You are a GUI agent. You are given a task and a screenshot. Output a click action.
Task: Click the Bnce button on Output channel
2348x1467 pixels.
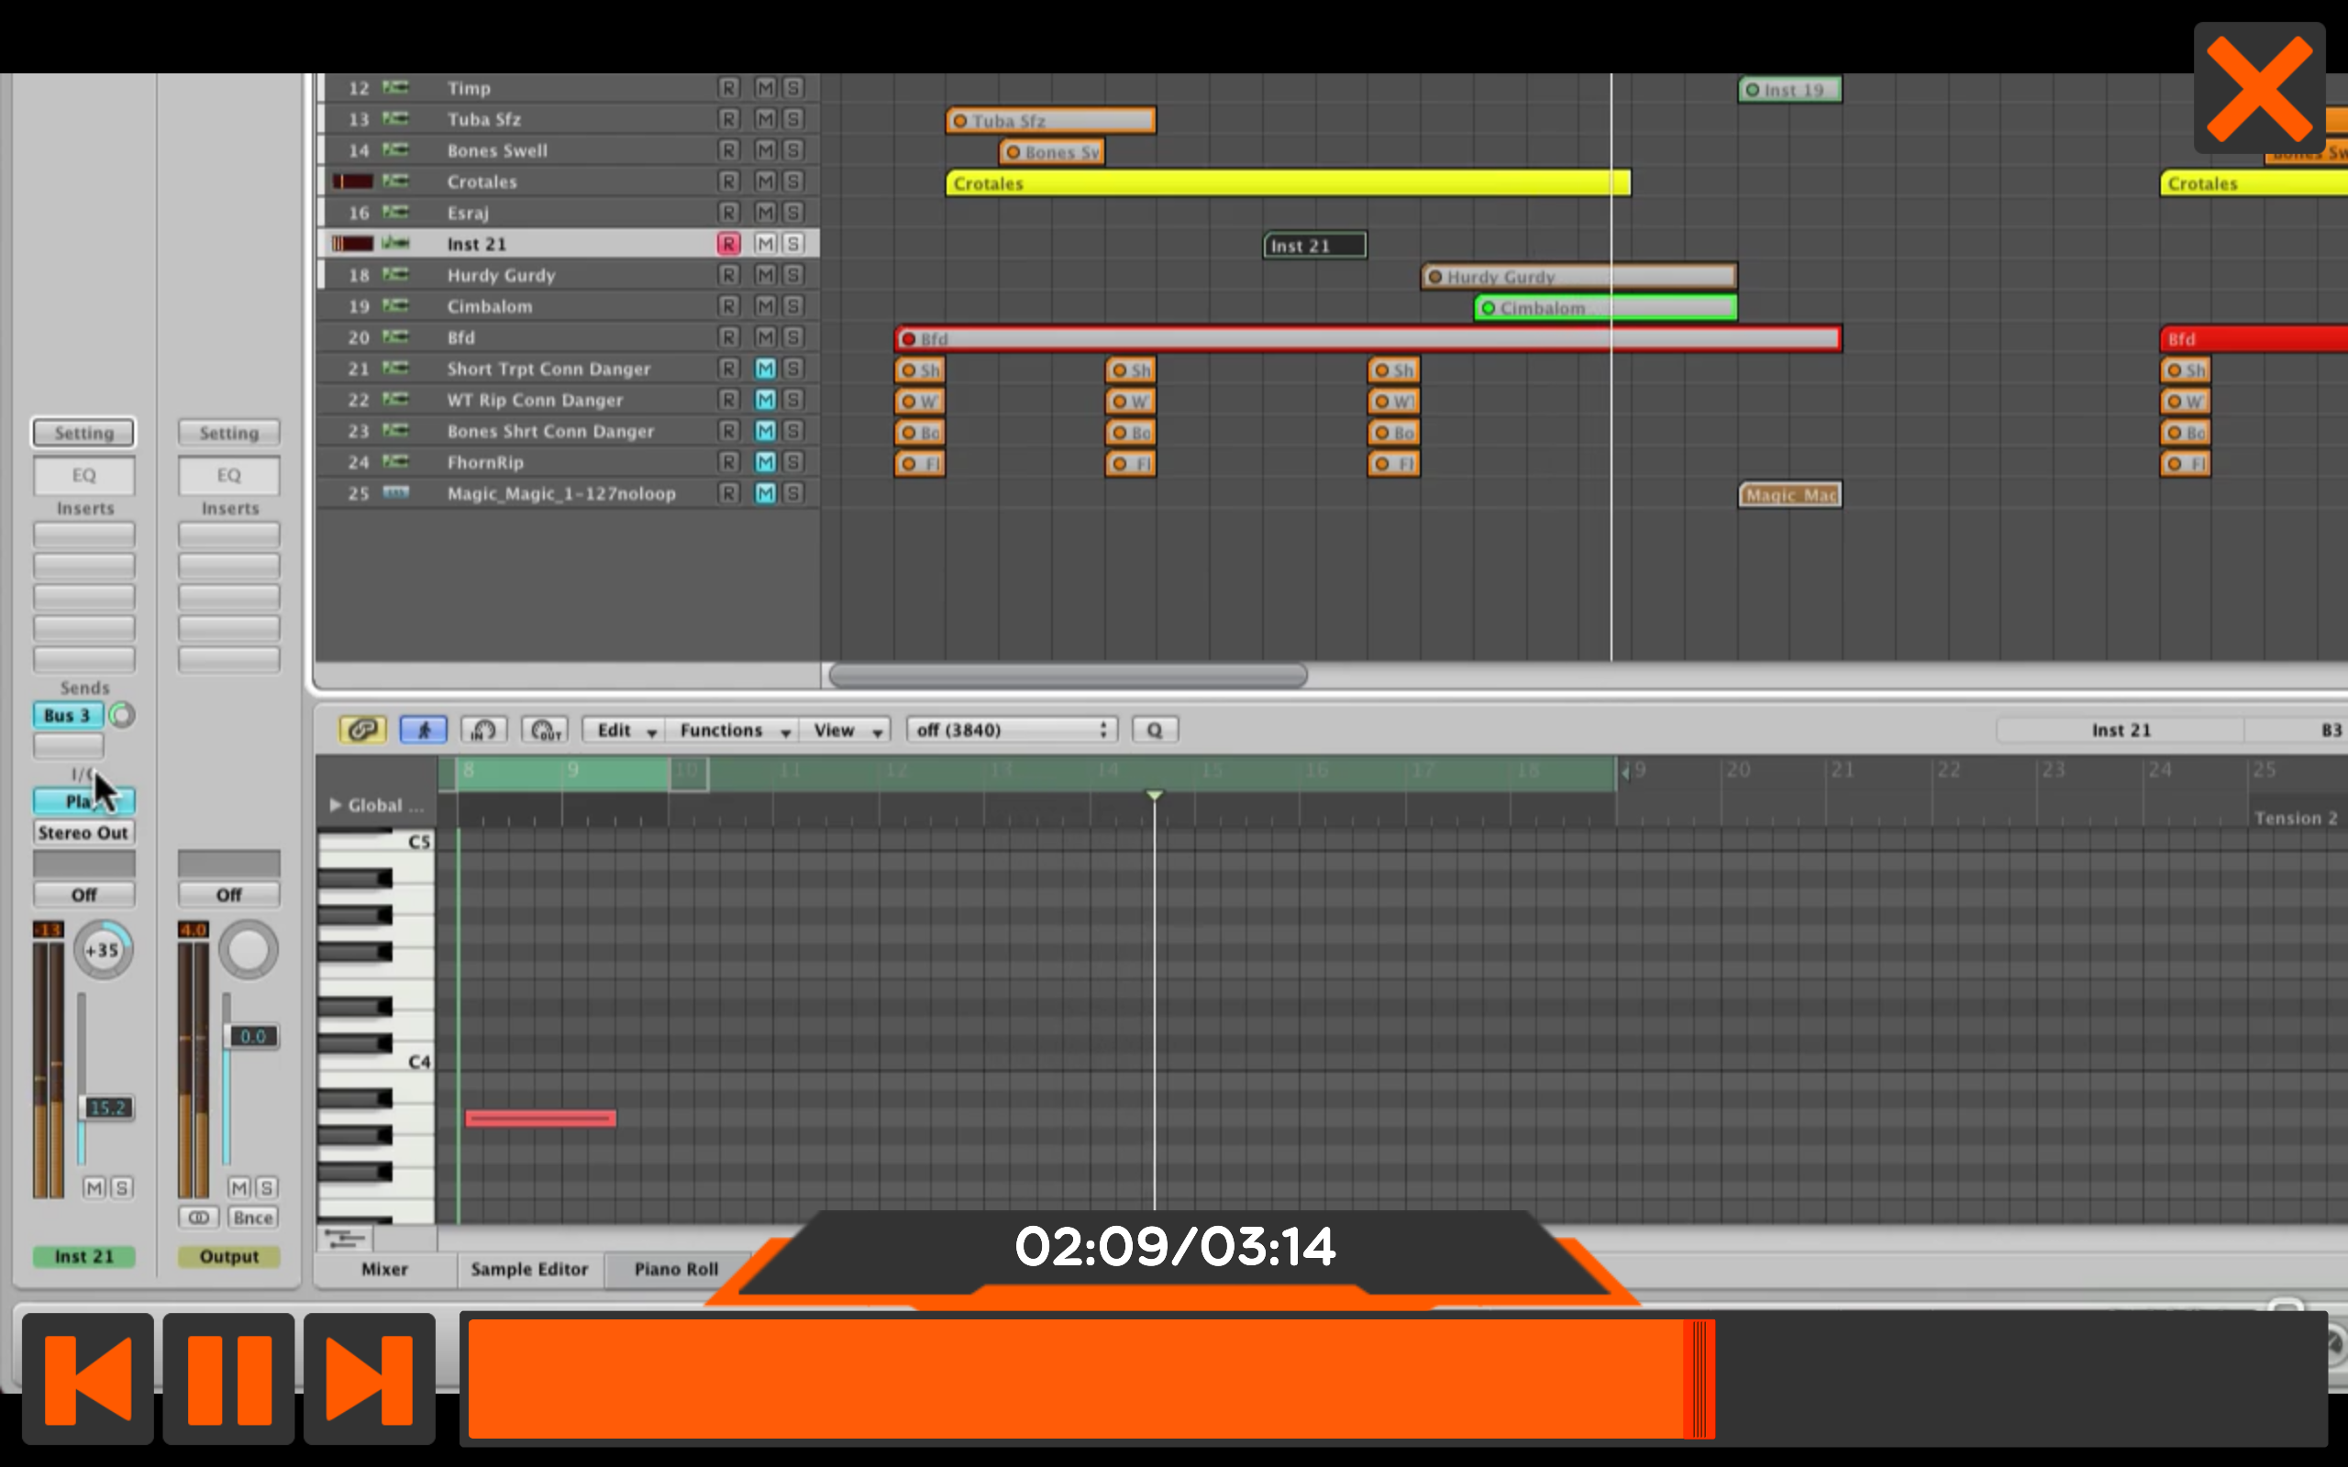pos(252,1217)
